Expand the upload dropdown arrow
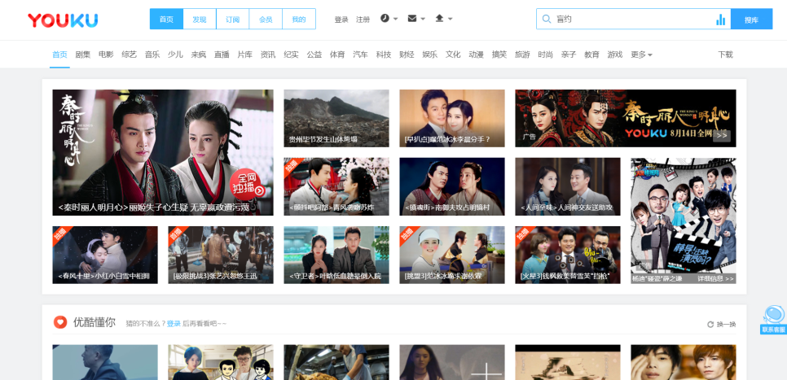 pyautogui.click(x=450, y=19)
